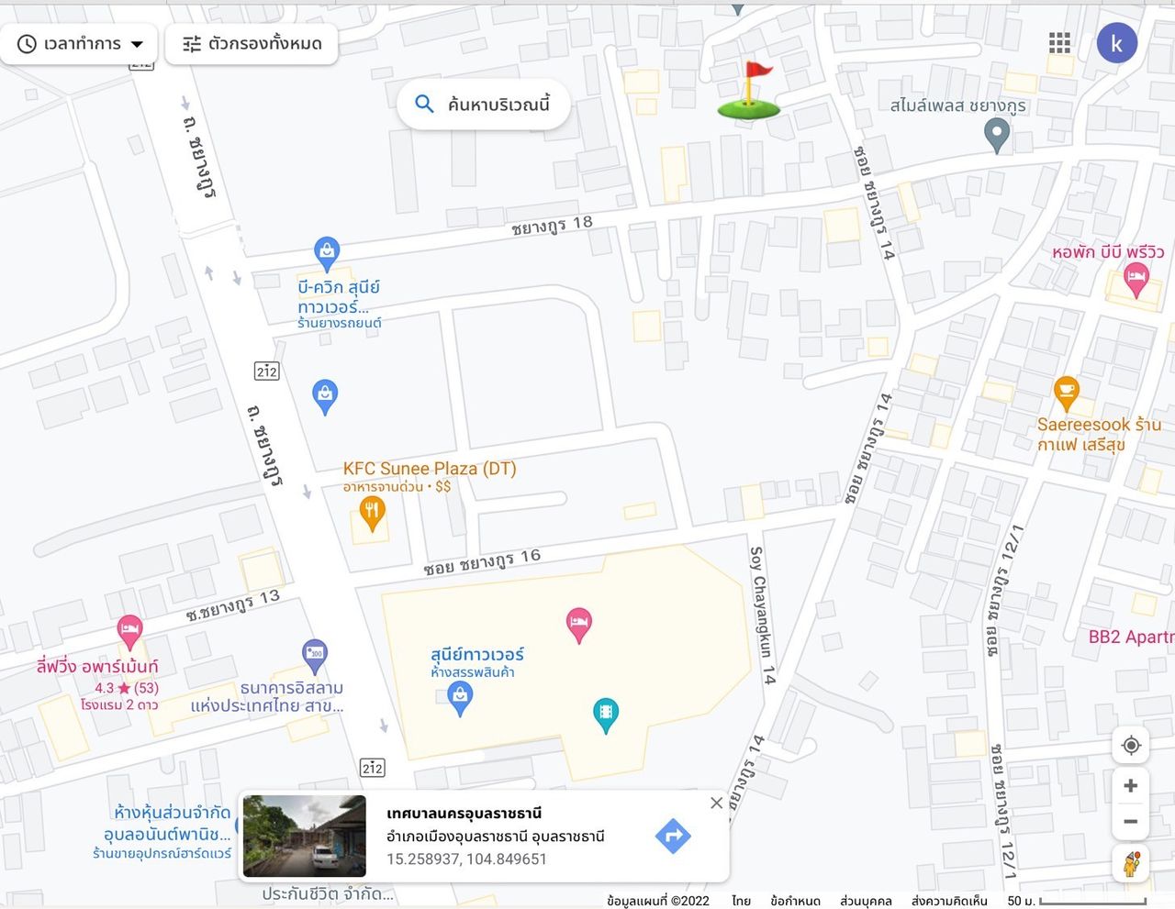This screenshot has width=1175, height=909.
Task: Expand the เวลาทำการ hours dropdown
Action: tap(80, 43)
